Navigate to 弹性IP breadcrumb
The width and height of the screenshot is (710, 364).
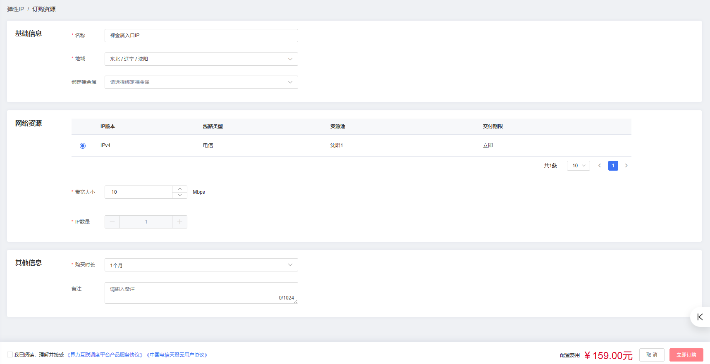15,9
